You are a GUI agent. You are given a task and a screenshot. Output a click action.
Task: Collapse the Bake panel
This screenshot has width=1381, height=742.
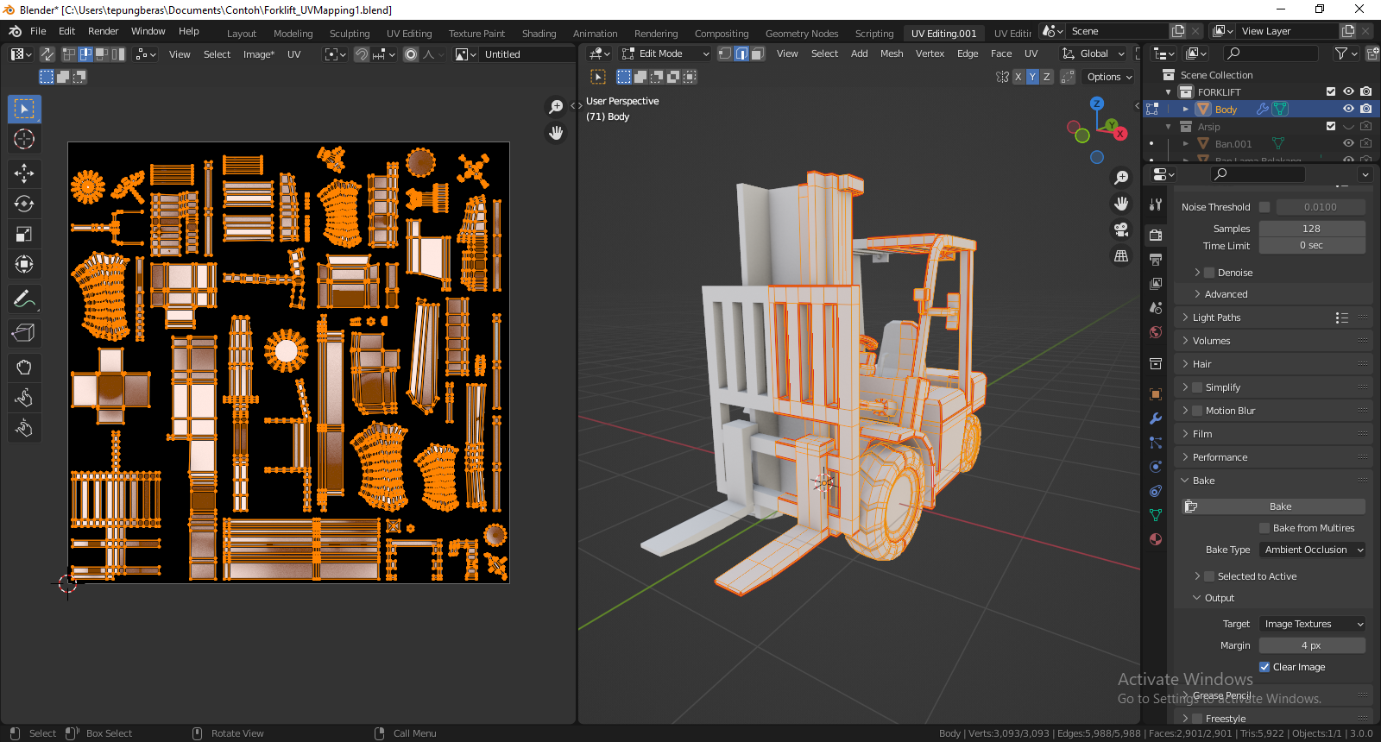[1203, 481]
